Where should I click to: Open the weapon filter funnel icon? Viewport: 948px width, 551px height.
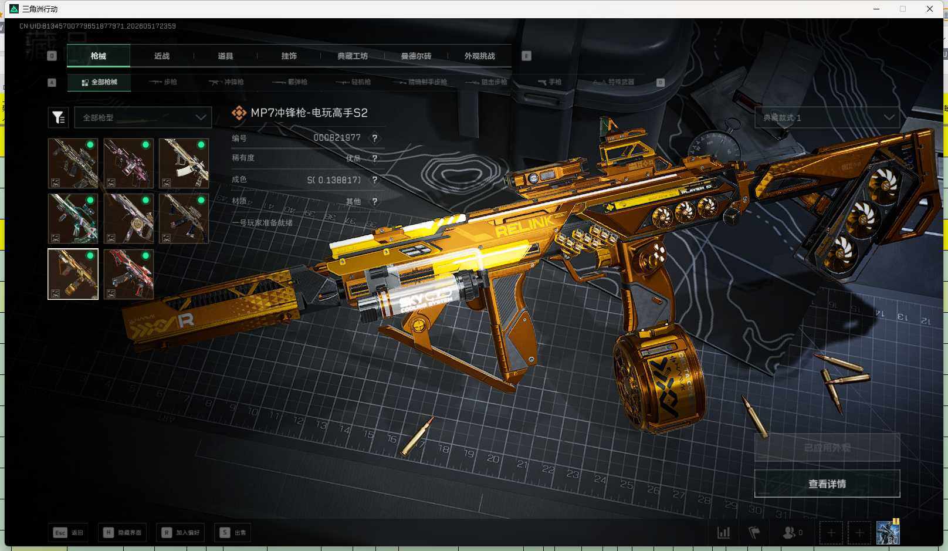coord(59,117)
